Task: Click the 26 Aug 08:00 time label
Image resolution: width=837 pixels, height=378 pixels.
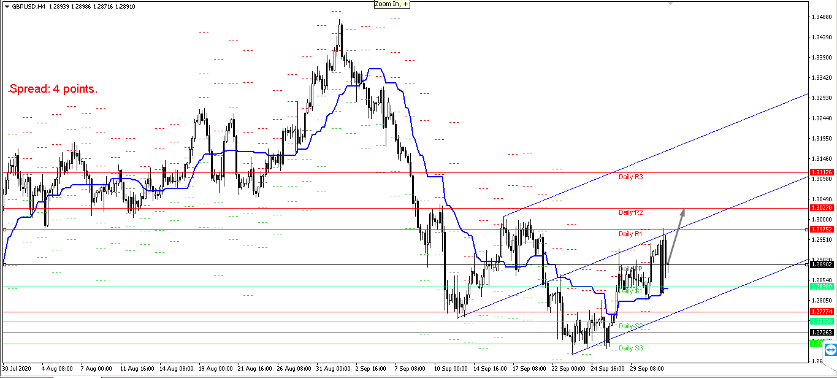Action: click(294, 369)
